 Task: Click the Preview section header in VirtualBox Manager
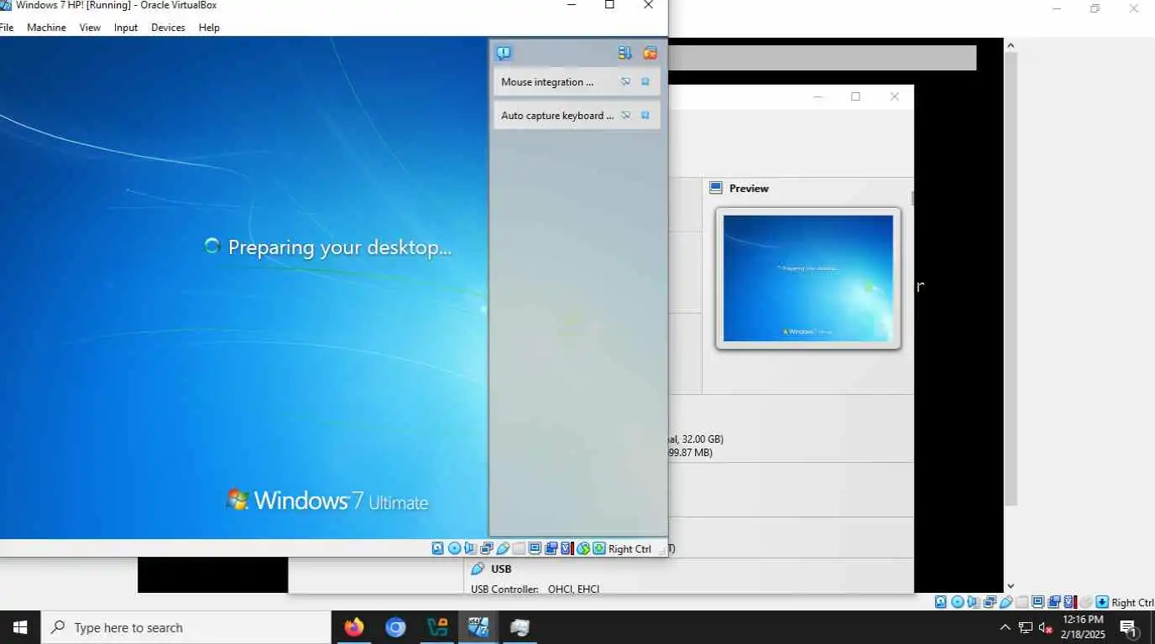coord(749,189)
